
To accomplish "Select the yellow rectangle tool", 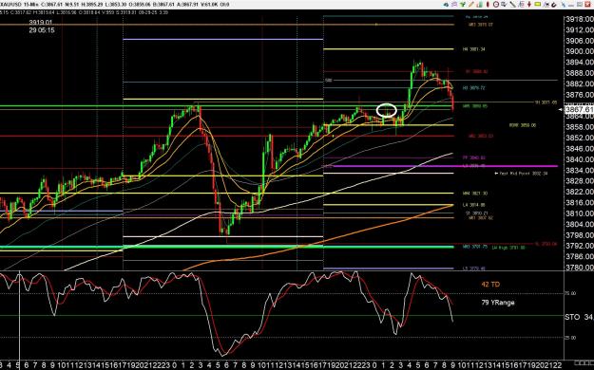I will 538,4.
